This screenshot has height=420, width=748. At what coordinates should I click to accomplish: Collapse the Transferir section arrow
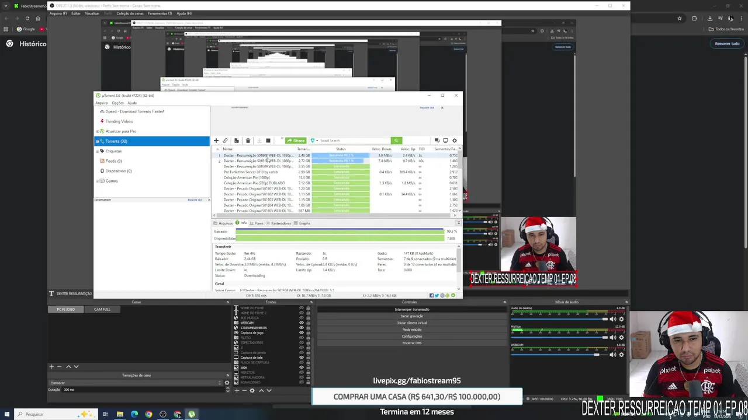coord(459,247)
